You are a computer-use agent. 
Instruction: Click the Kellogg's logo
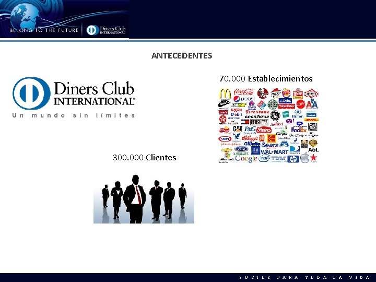[x=250, y=138]
